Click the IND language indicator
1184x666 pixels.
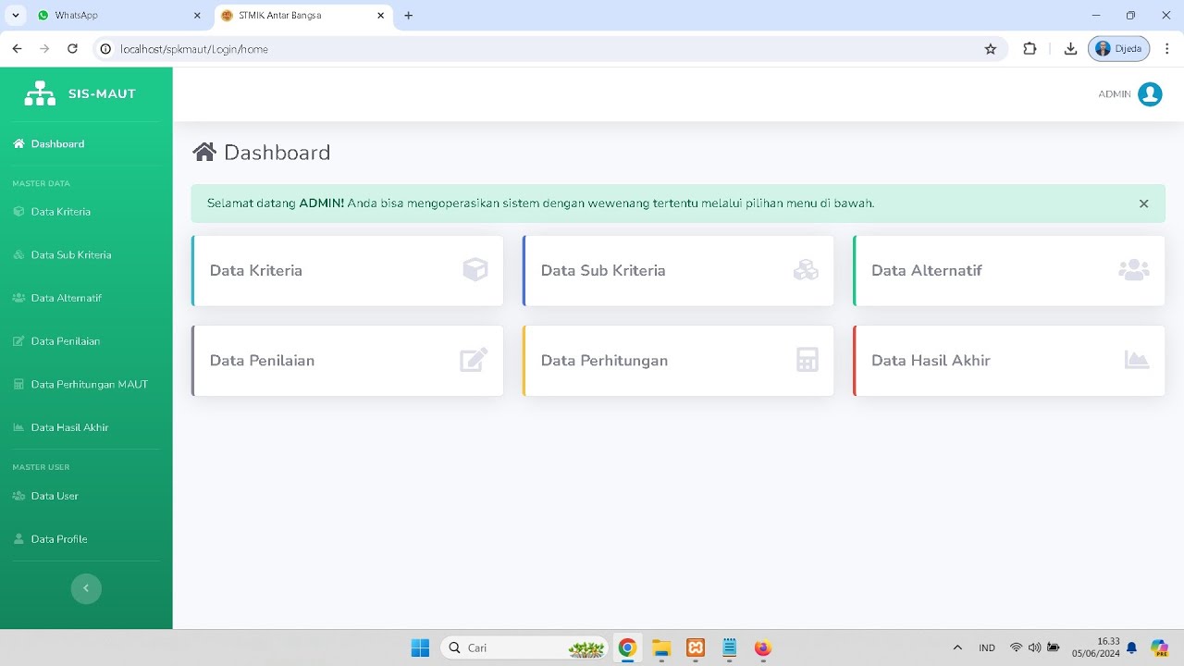coord(987,648)
